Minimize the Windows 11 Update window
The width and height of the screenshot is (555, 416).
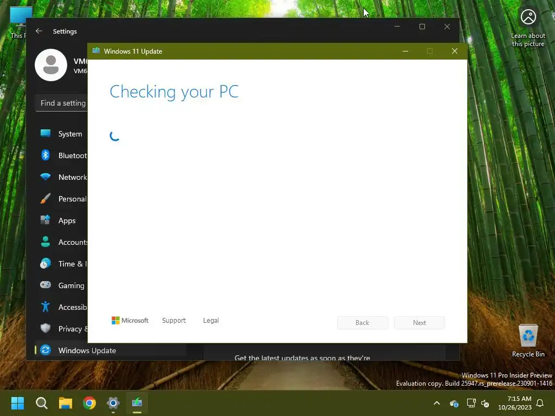tap(405, 51)
